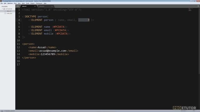200x112 pixels.
Task: Click line number 17 in gutter
Action: [x=18, y=64]
